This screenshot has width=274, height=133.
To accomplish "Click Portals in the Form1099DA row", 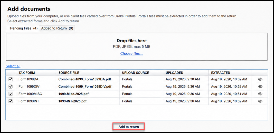I will 127,79.
